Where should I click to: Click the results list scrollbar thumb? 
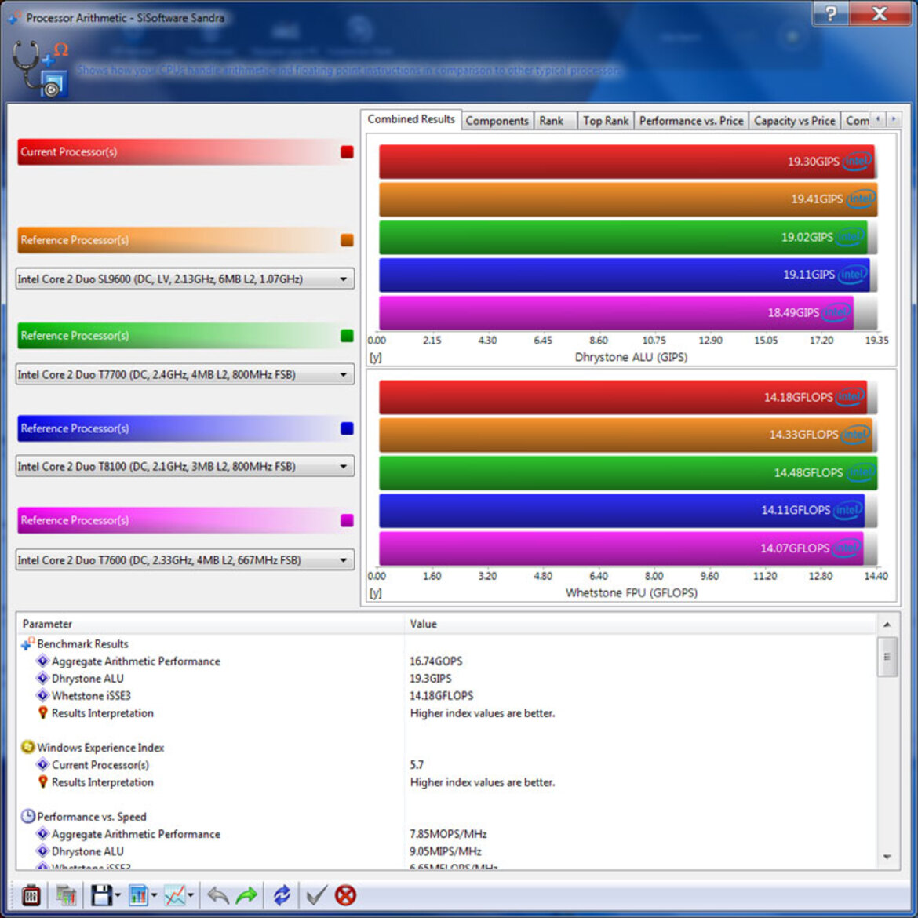click(887, 656)
